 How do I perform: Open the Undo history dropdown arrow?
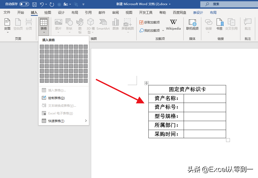(x=46, y=4)
